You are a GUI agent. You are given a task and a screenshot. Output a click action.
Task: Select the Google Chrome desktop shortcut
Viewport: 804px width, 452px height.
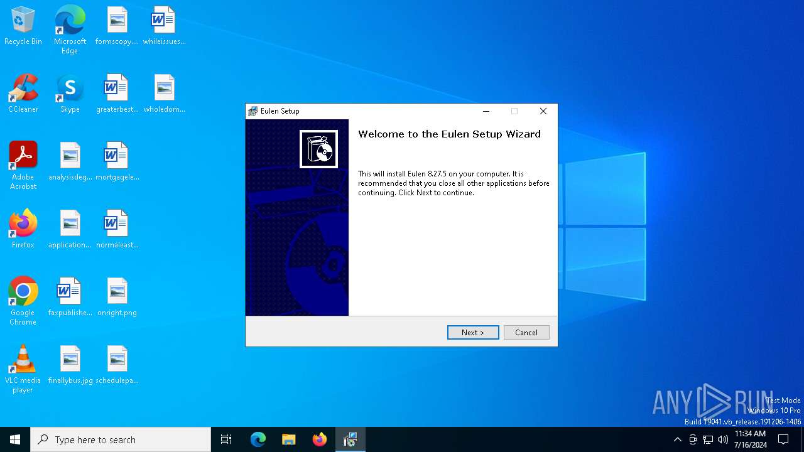23,301
